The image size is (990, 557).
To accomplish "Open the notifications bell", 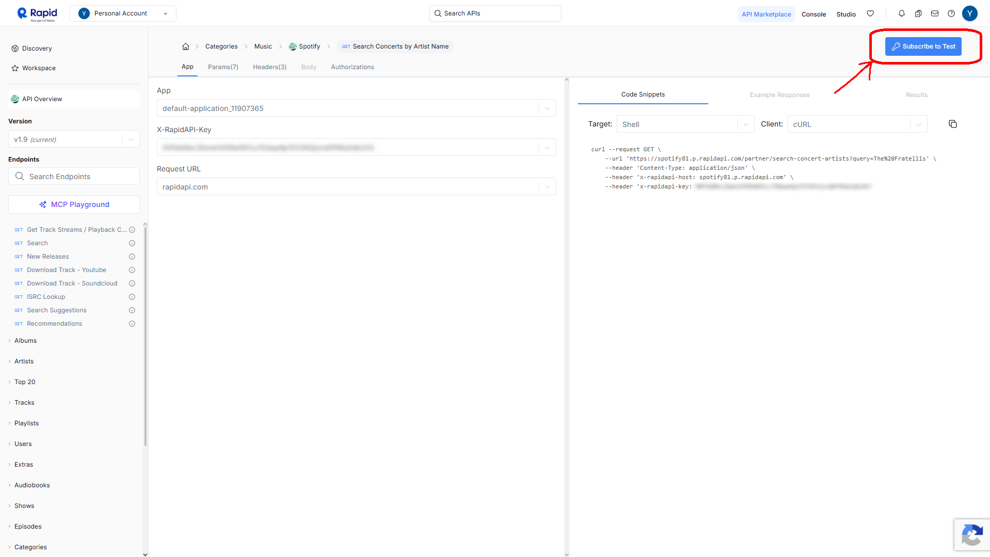I will (x=902, y=13).
